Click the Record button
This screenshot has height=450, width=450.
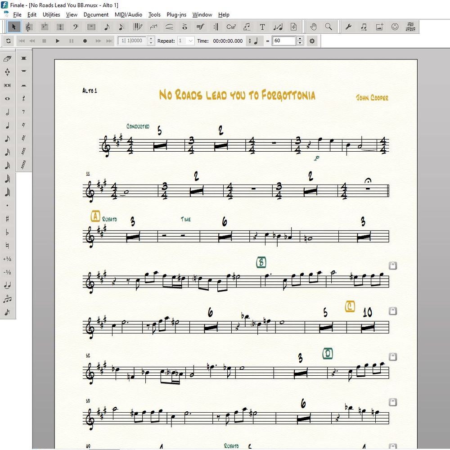coord(85,41)
